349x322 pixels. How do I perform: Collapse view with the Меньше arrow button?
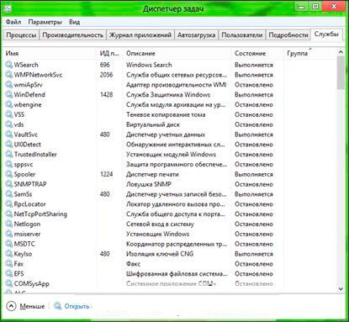[x=11, y=306]
